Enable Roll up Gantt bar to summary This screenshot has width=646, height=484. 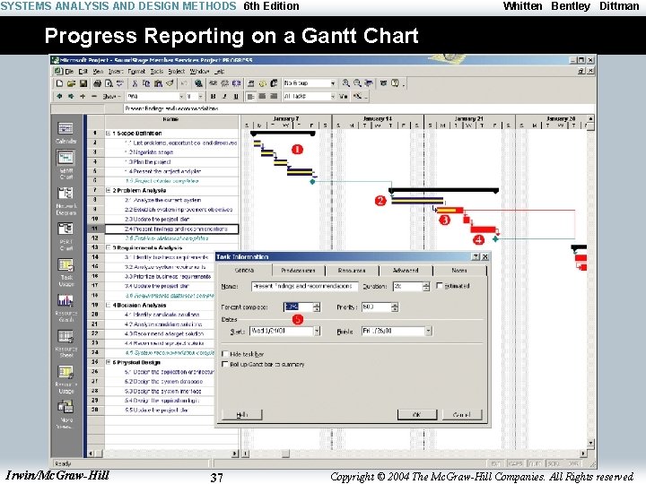point(225,364)
